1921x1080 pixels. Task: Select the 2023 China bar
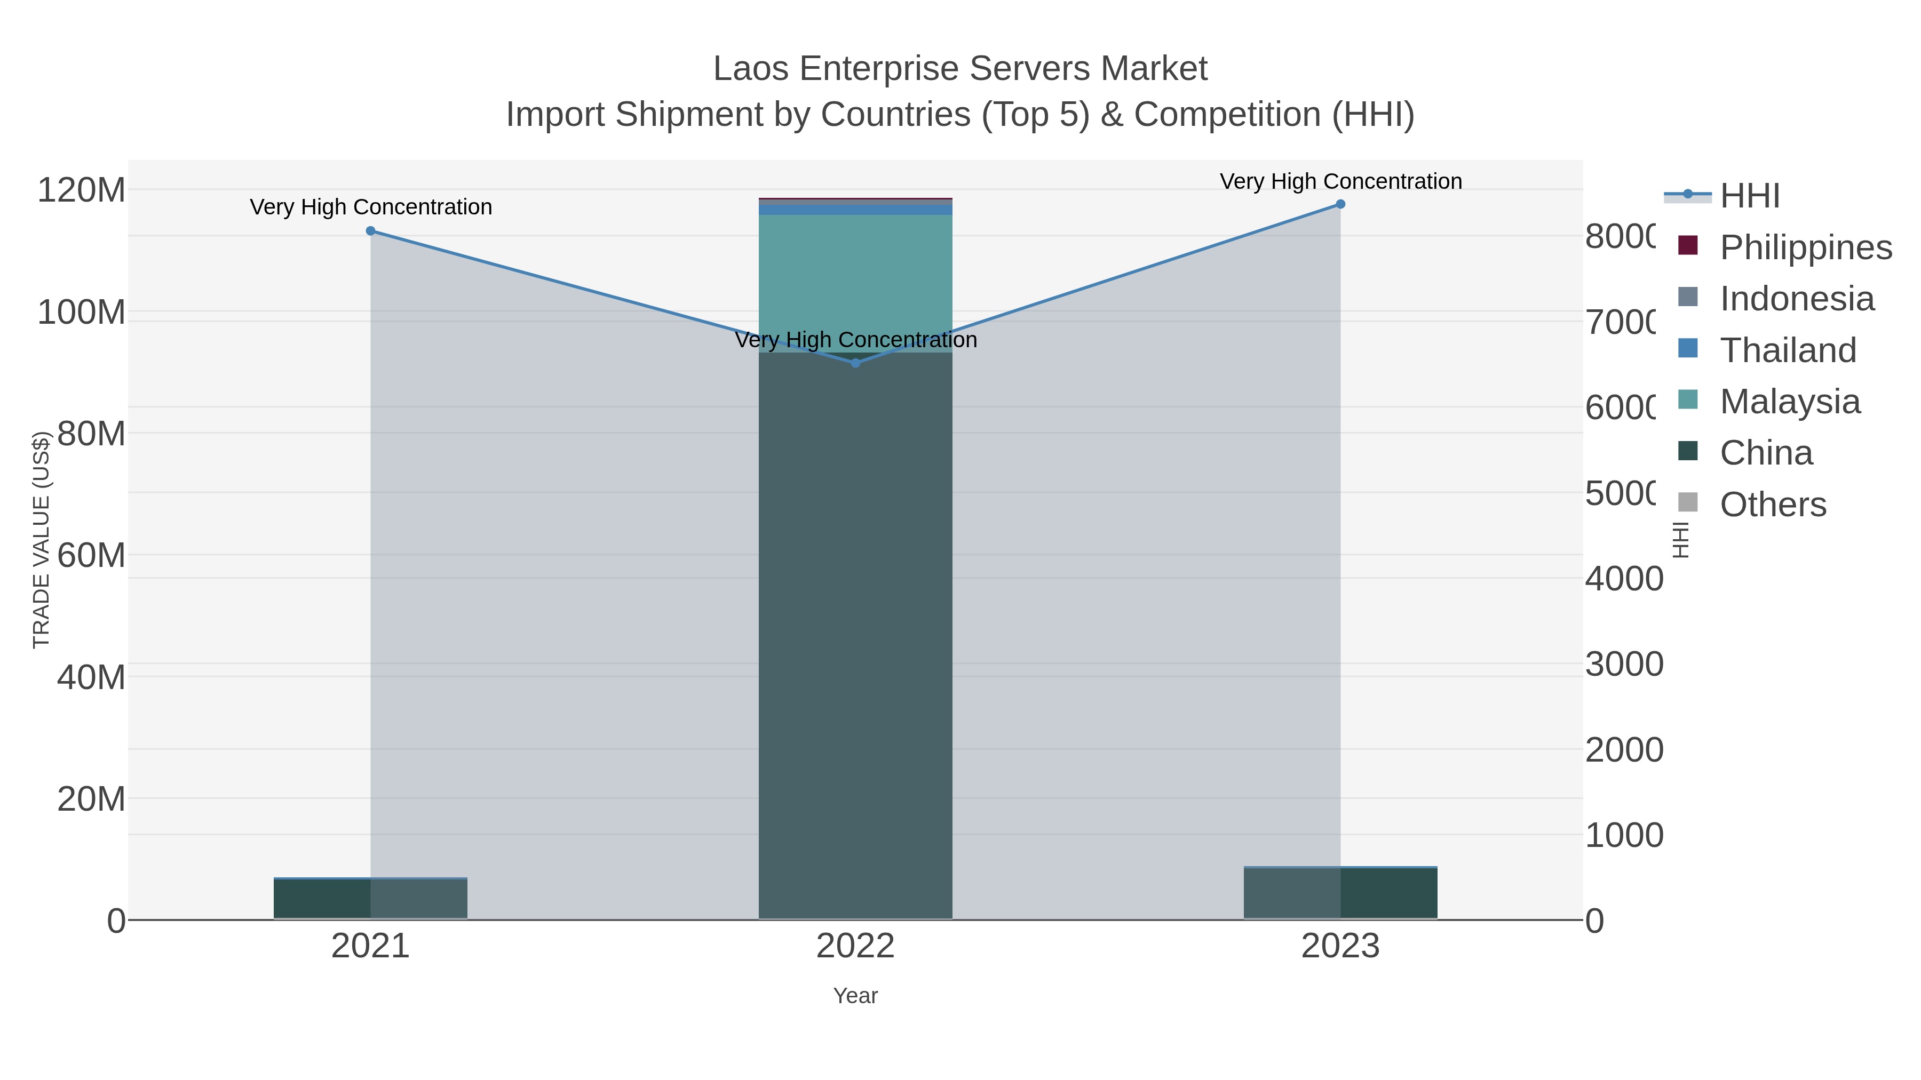pos(1340,894)
